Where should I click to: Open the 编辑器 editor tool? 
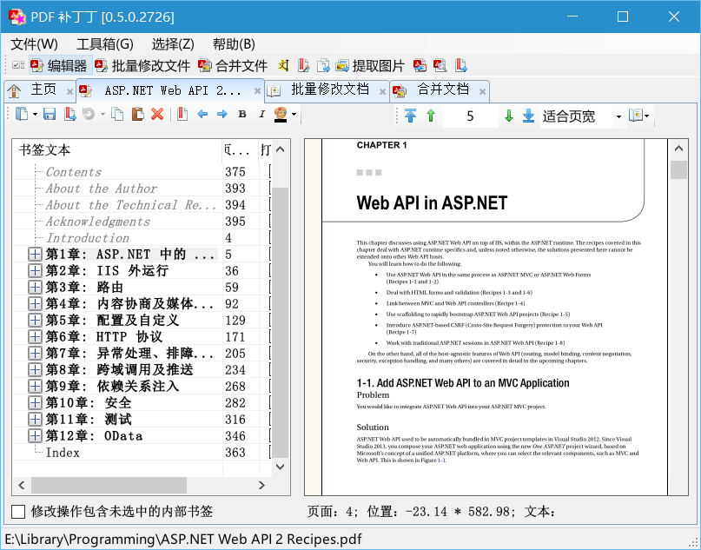tap(61, 66)
